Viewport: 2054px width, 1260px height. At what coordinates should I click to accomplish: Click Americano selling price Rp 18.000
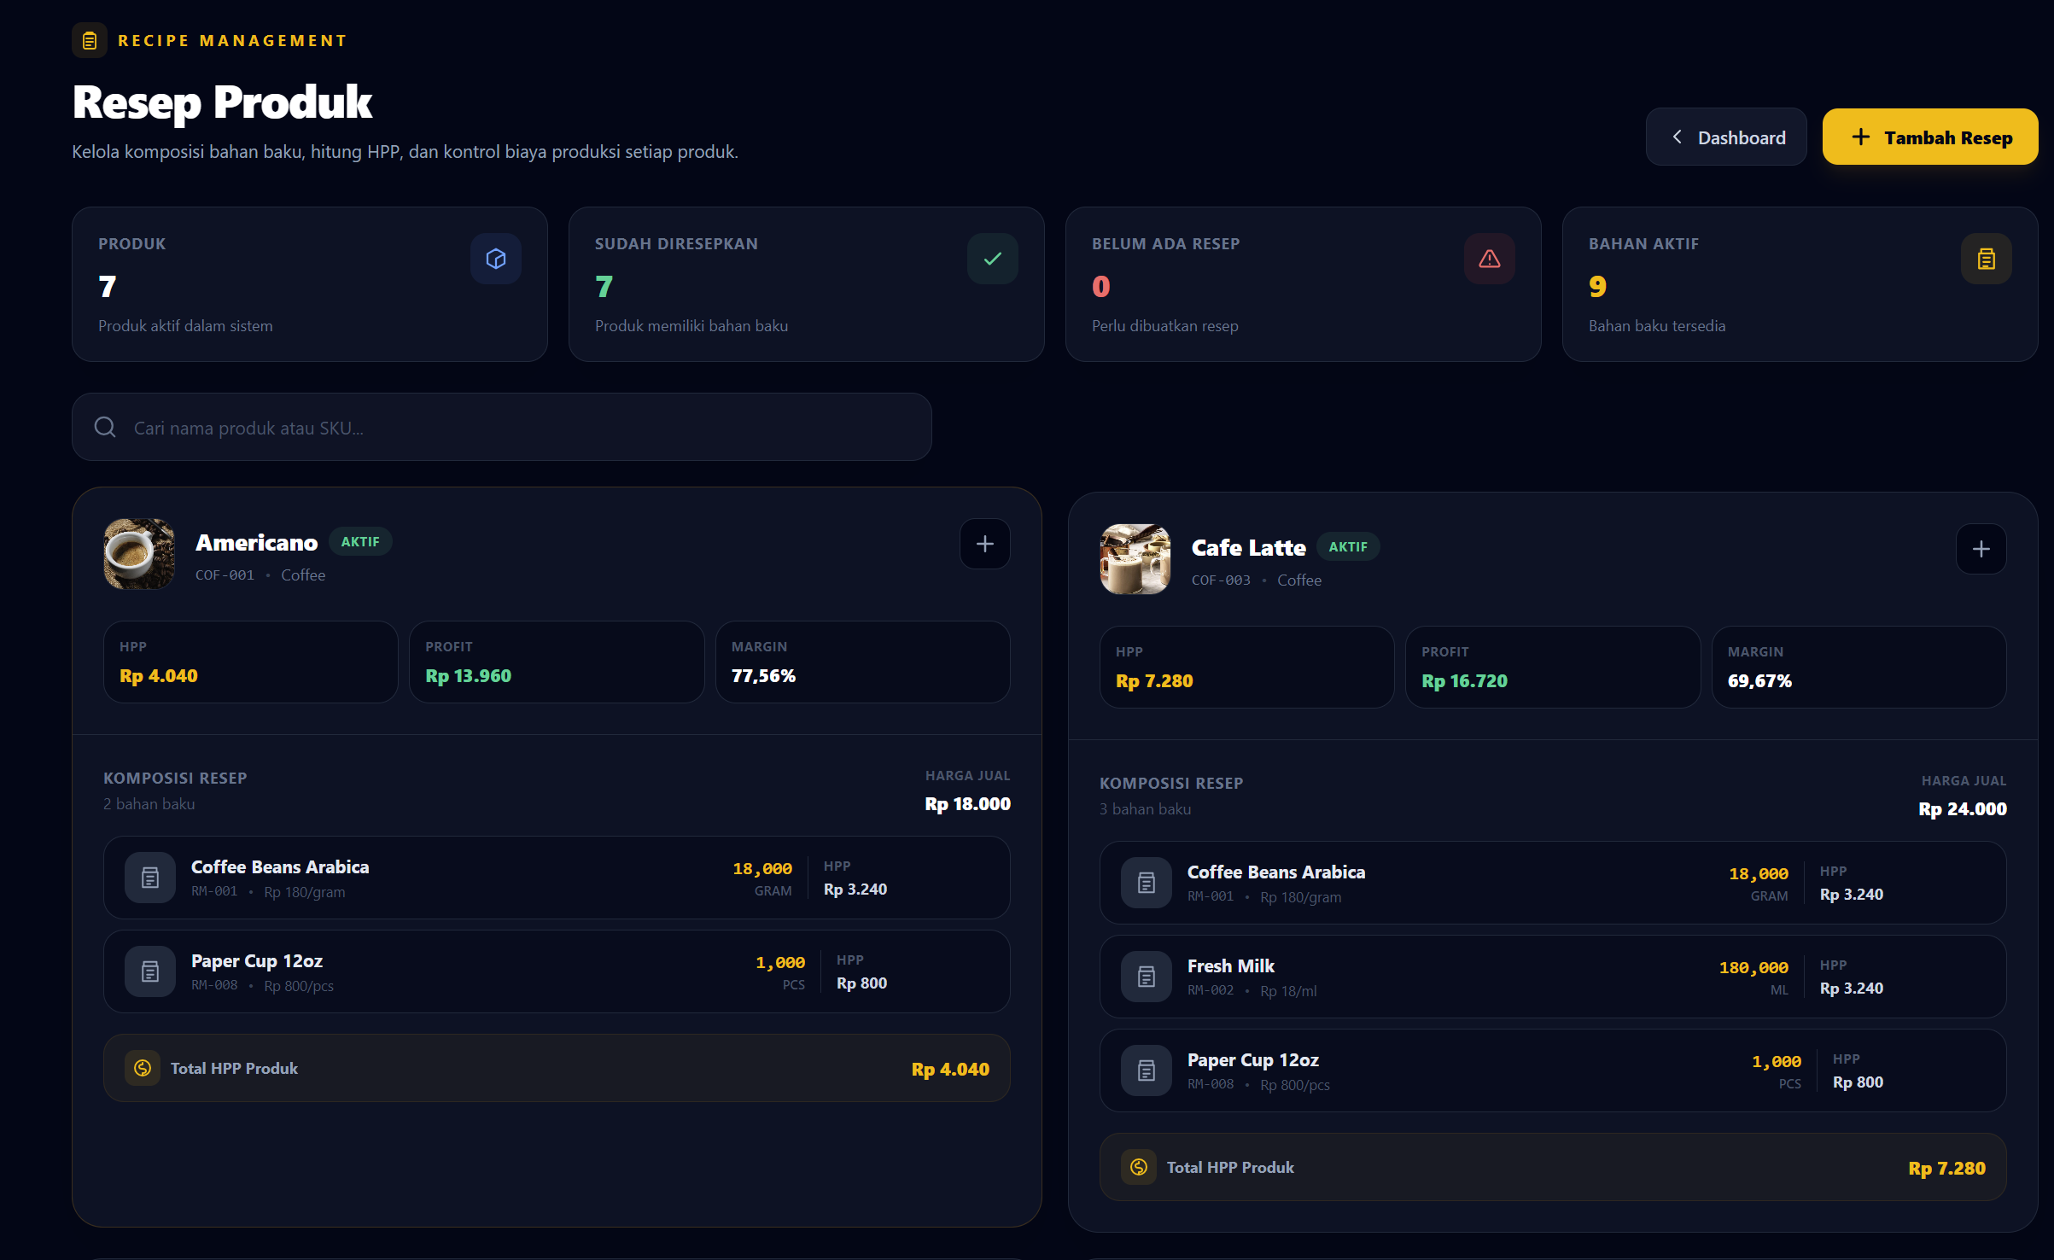point(968,803)
